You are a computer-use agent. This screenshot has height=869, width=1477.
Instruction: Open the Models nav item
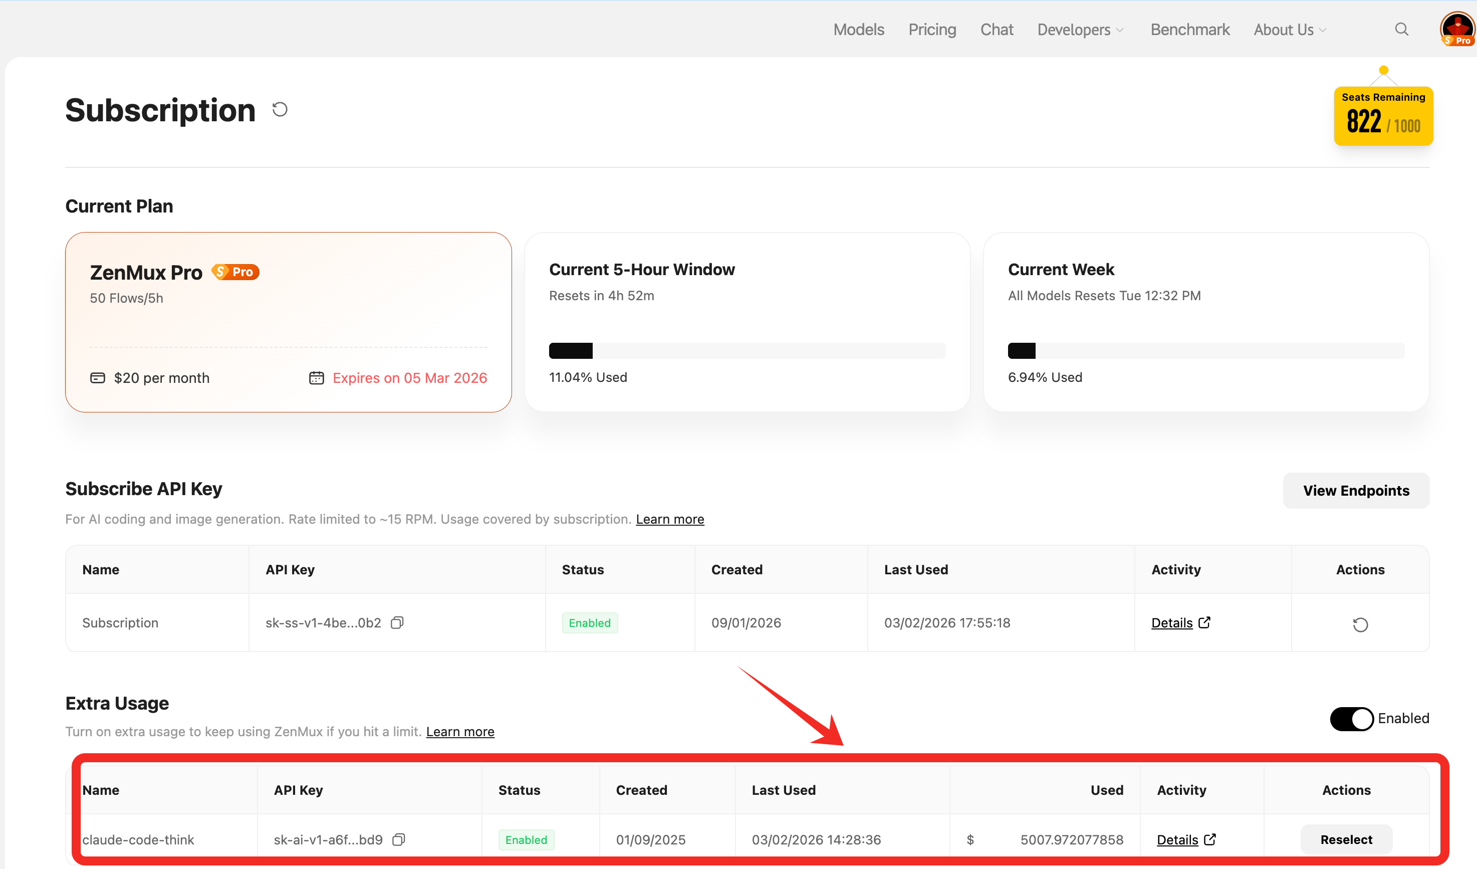858,30
